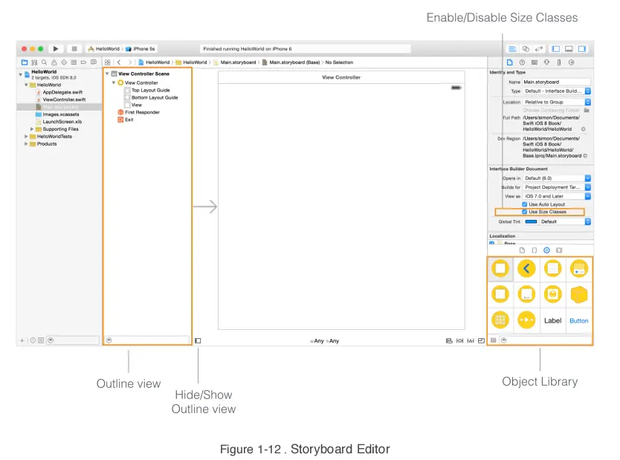Viewport: 620px width, 460px height.
Task: Click the wAny hAny size class control
Action: [324, 340]
